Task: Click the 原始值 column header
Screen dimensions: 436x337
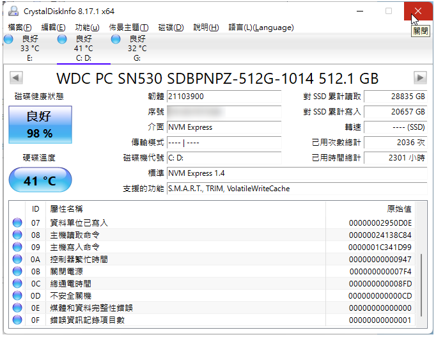Action: 370,209
